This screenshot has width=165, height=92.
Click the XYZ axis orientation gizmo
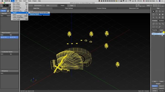34,80
